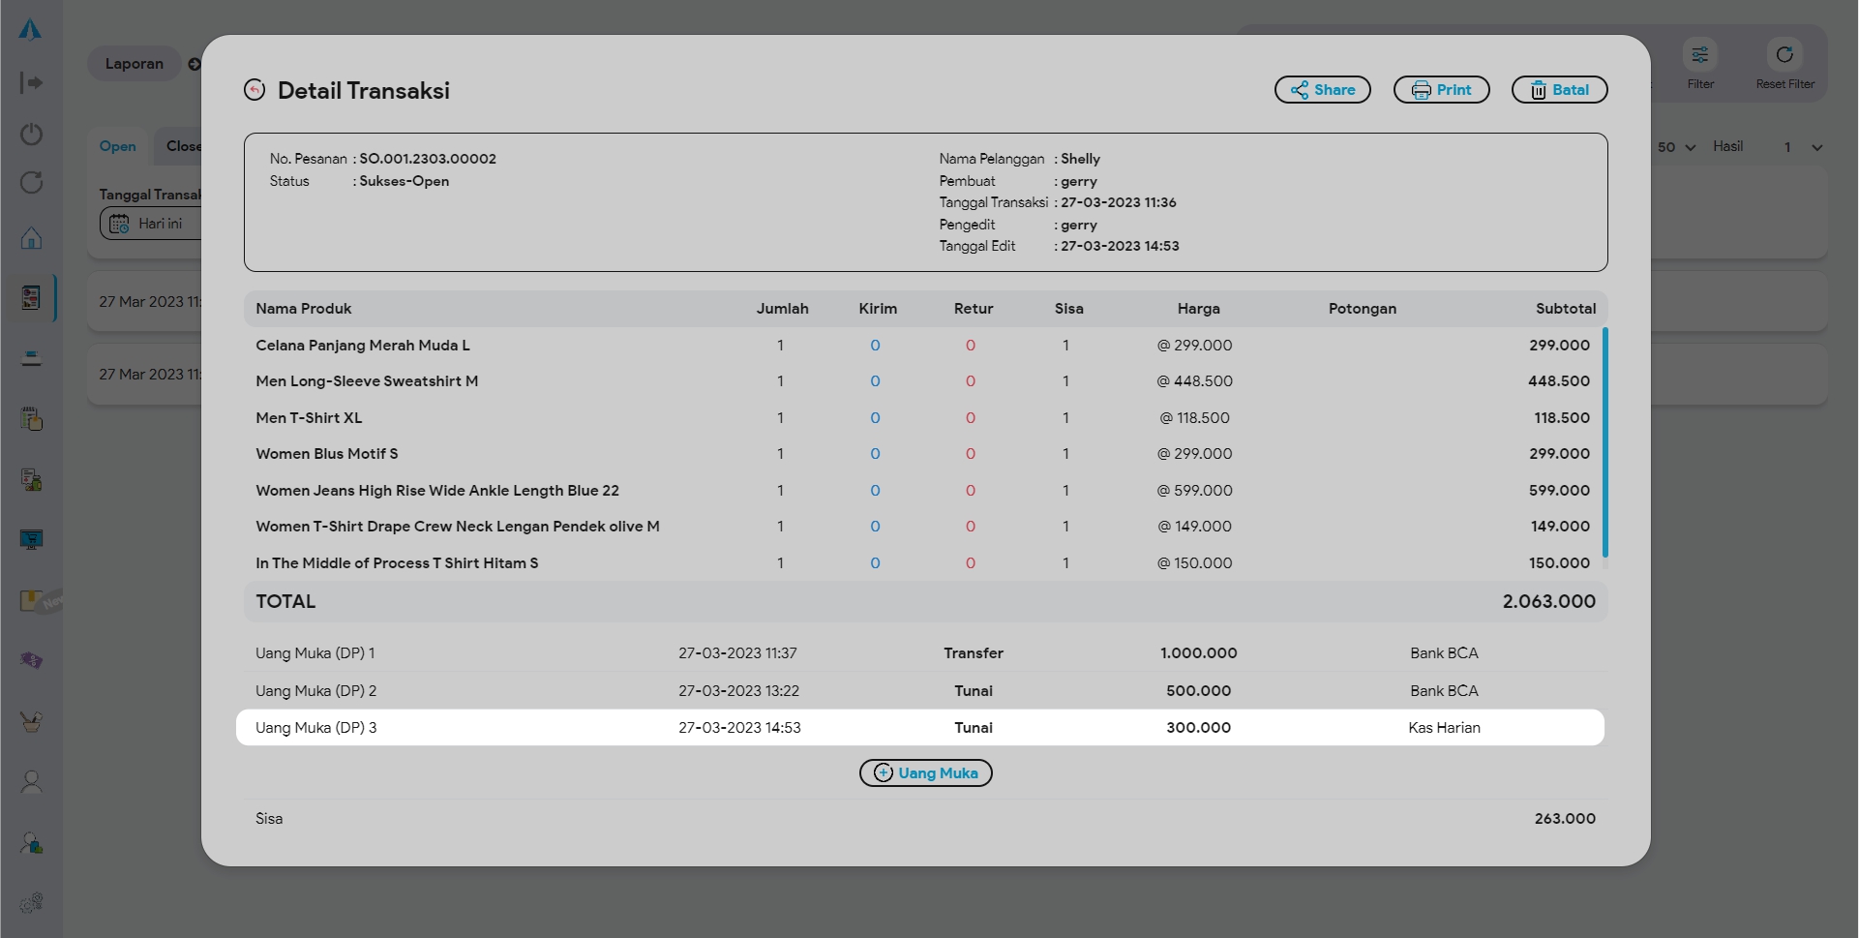Switch to the Close tab
1859x938 pixels.
click(x=182, y=146)
